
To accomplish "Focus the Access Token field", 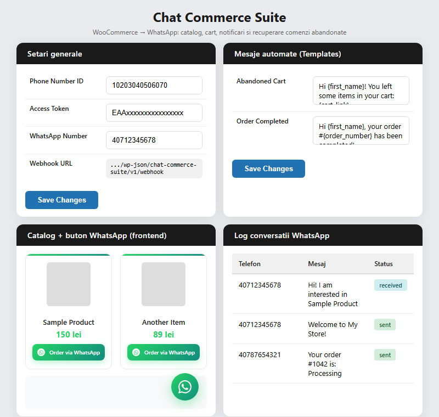I will [154, 112].
